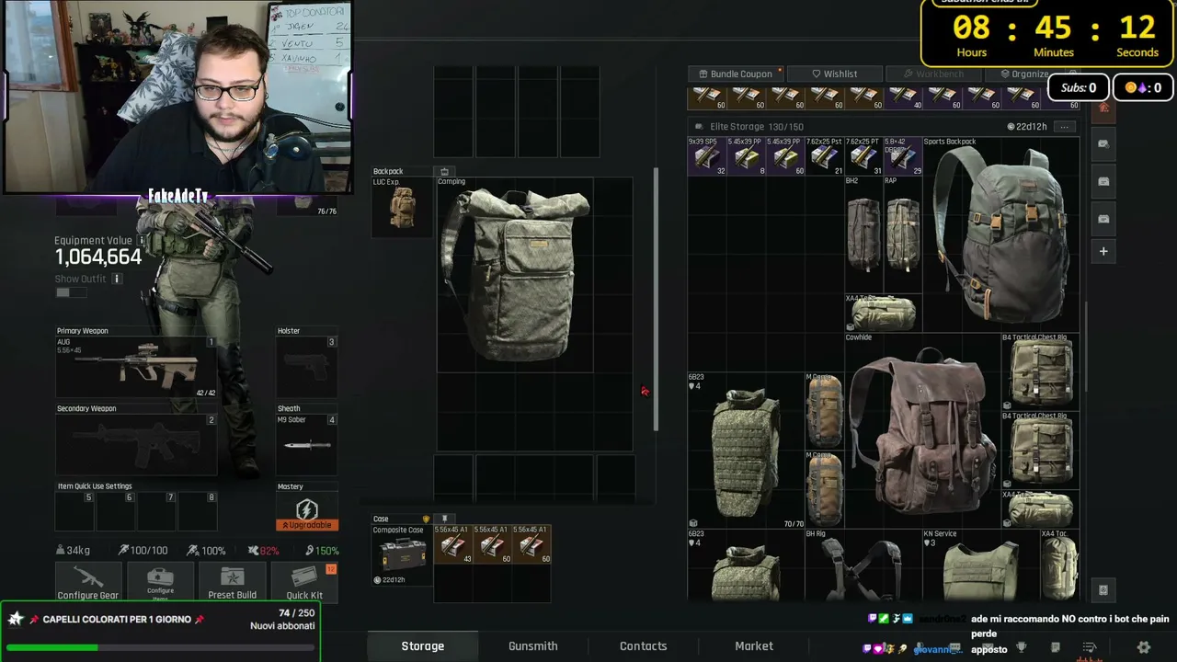Image resolution: width=1177 pixels, height=662 pixels.
Task: Select the RAP bag in storage
Action: [903, 234]
